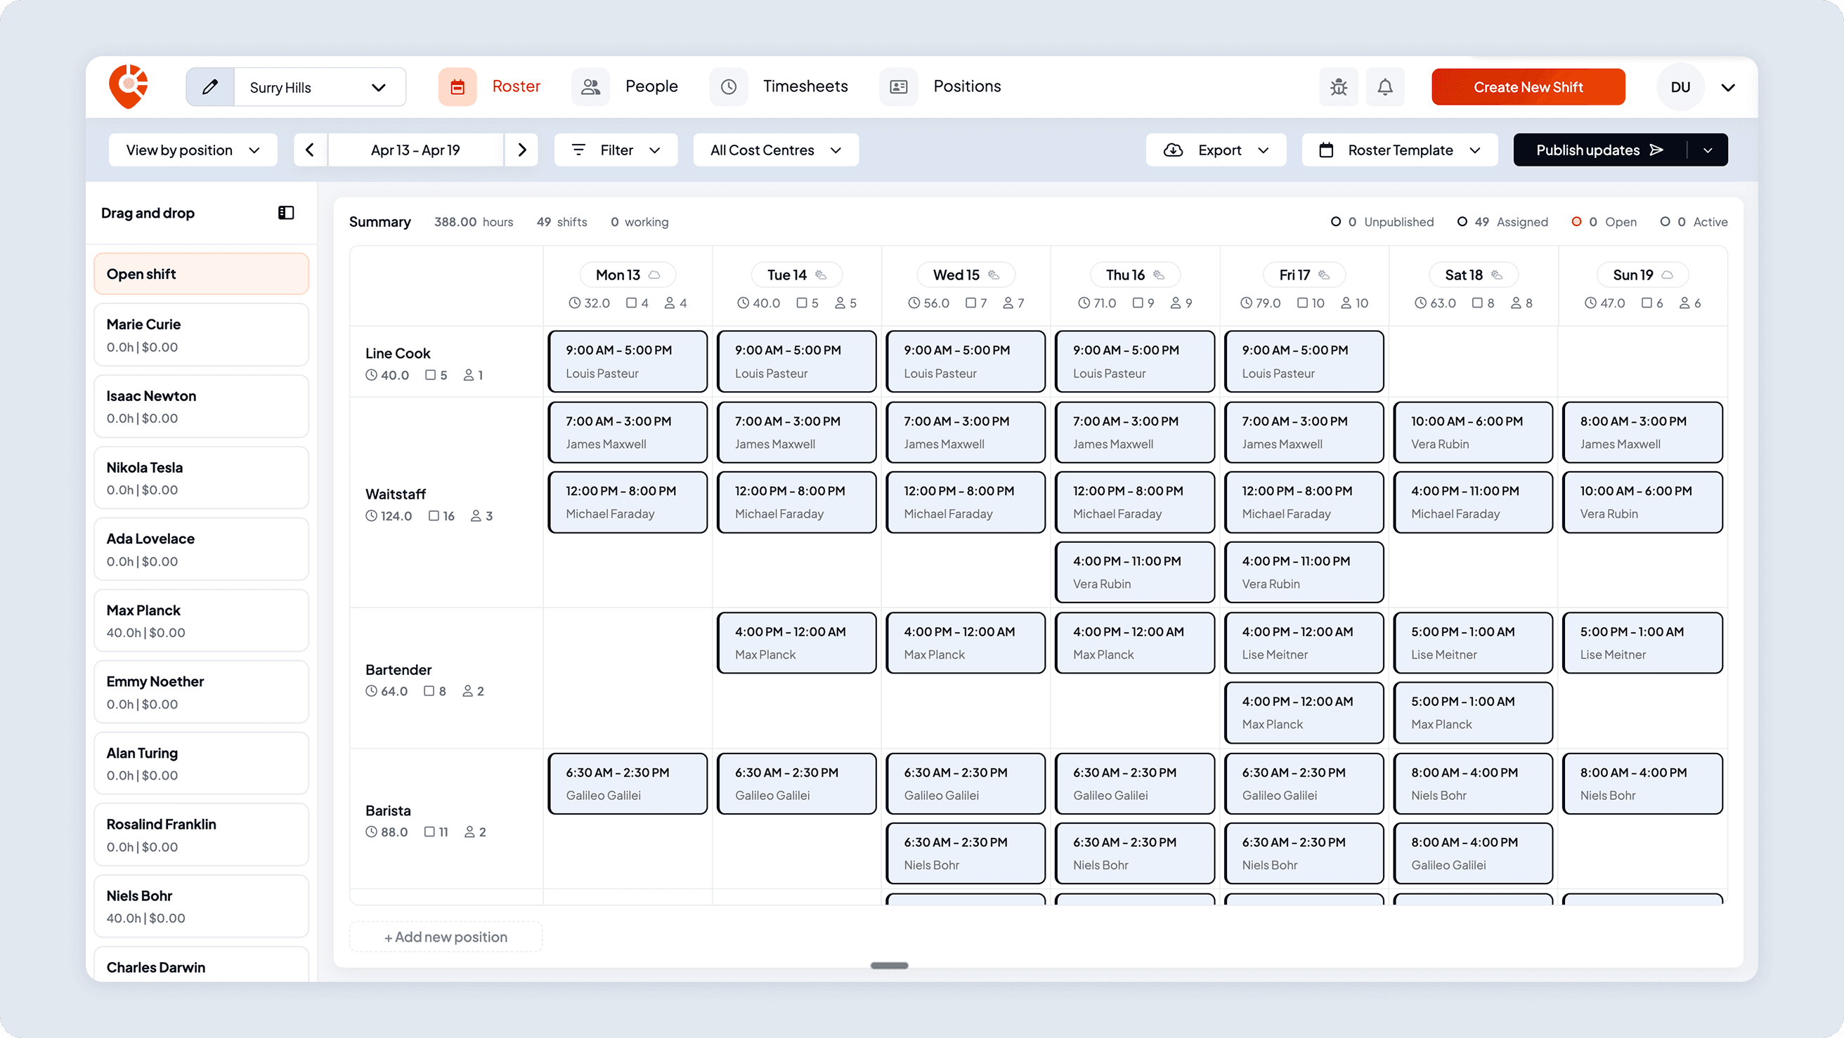Switch to the Timesheets tab

point(805,86)
